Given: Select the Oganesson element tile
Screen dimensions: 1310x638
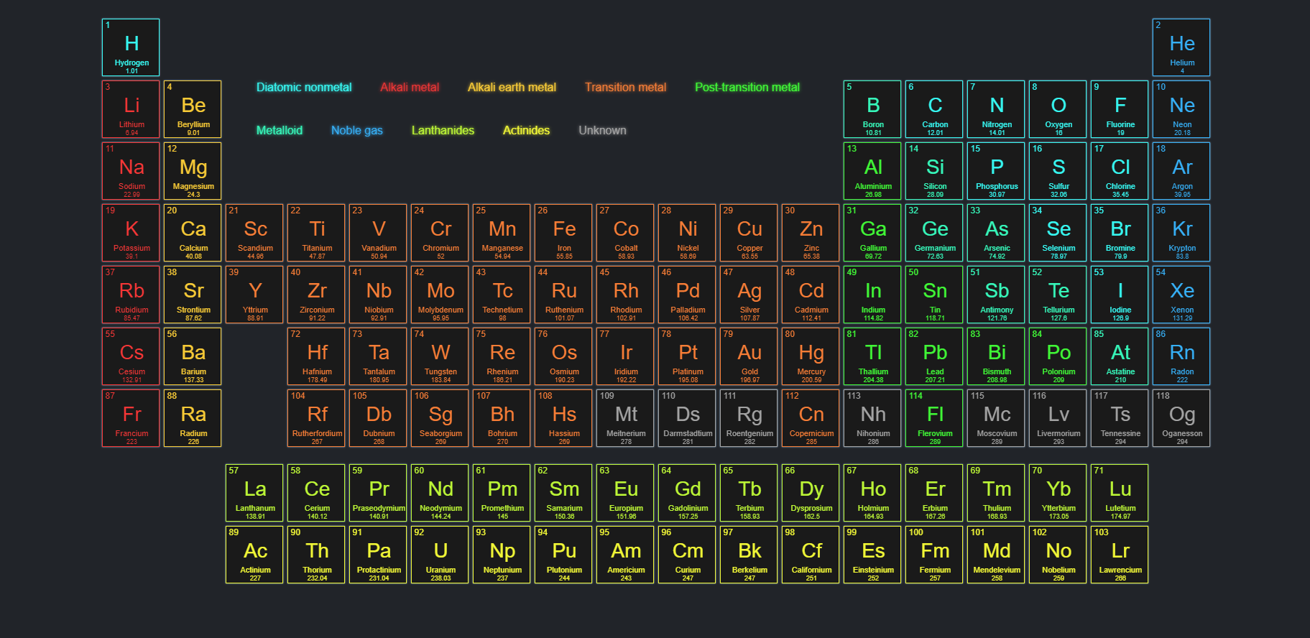Looking at the screenshot, I should (1181, 418).
